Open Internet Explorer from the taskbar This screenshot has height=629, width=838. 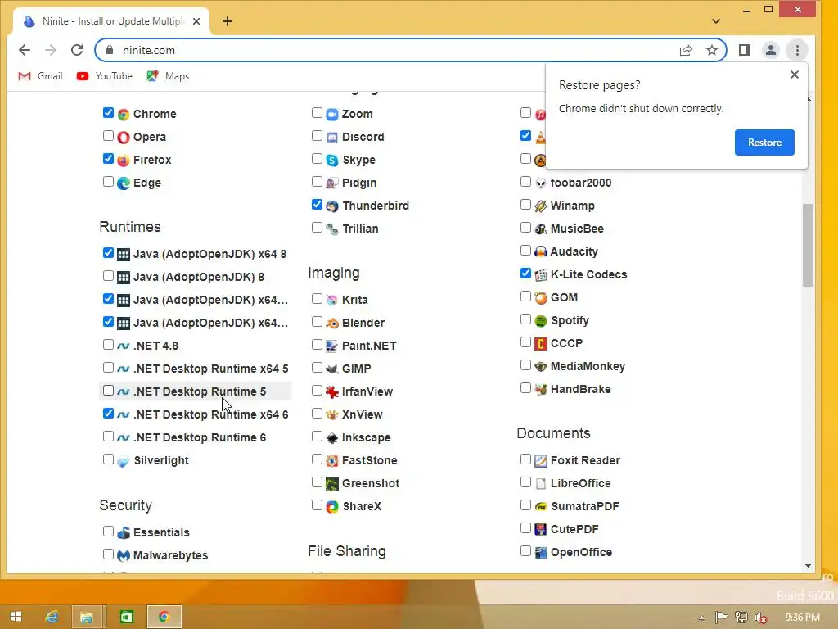(x=52, y=618)
